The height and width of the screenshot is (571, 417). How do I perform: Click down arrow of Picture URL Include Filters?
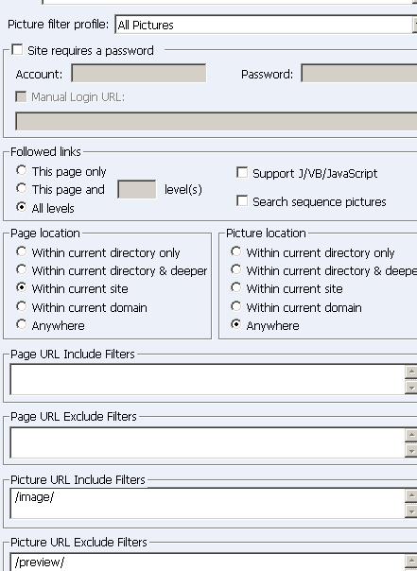tap(411, 511)
